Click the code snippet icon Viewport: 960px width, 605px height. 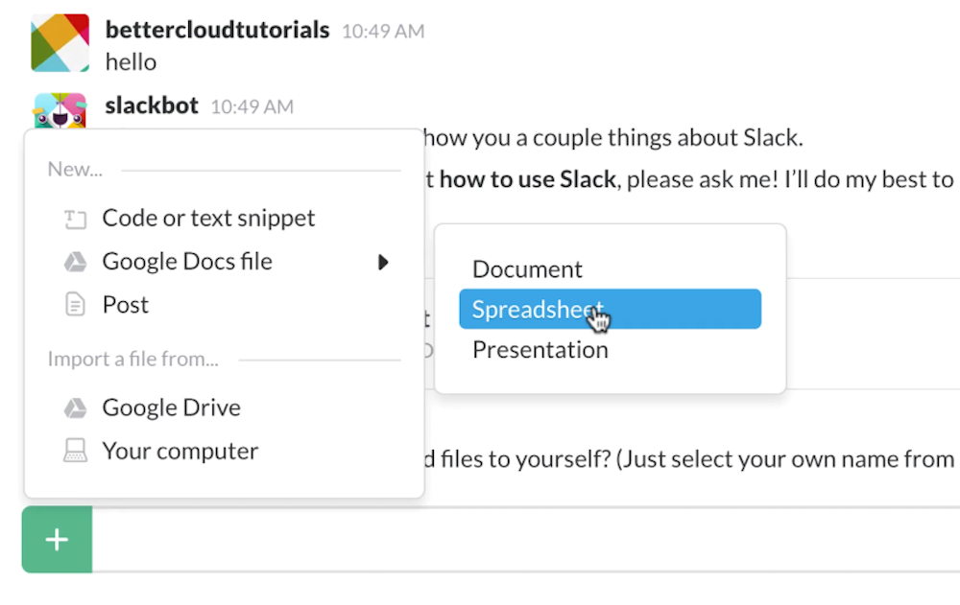[x=75, y=219]
